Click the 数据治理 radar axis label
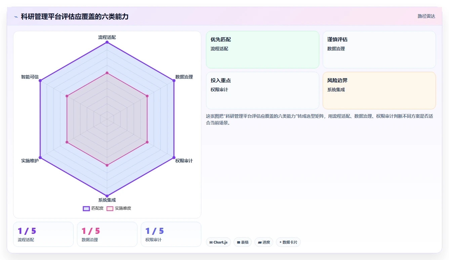 [184, 77]
